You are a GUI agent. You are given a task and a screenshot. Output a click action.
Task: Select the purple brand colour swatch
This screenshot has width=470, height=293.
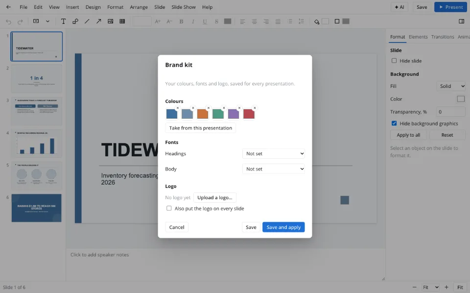pos(233,114)
